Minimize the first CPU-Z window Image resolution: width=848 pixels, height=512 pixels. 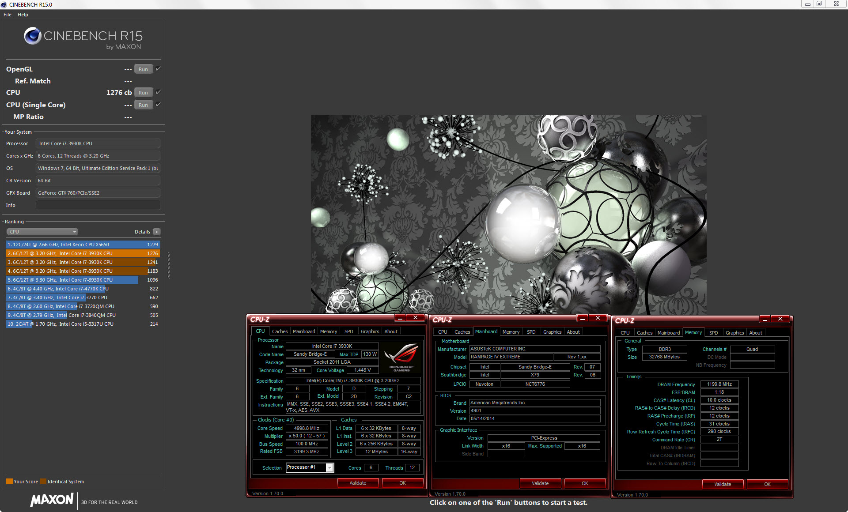[400, 318]
